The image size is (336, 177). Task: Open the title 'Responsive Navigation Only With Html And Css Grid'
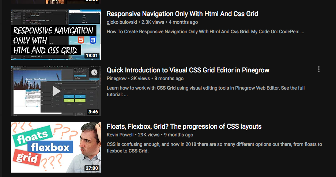point(182,14)
